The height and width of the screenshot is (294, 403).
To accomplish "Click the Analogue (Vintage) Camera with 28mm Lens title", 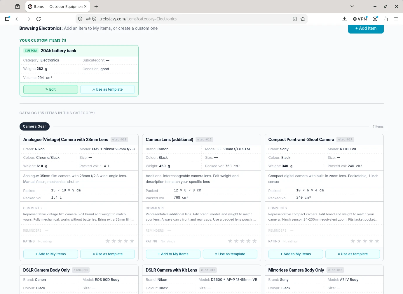I will pyautogui.click(x=66, y=140).
